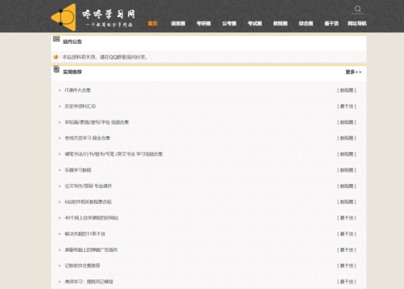The height and width of the screenshot is (289, 404).
Task: Click the document icon beside 实用推荐
Action: click(57, 69)
